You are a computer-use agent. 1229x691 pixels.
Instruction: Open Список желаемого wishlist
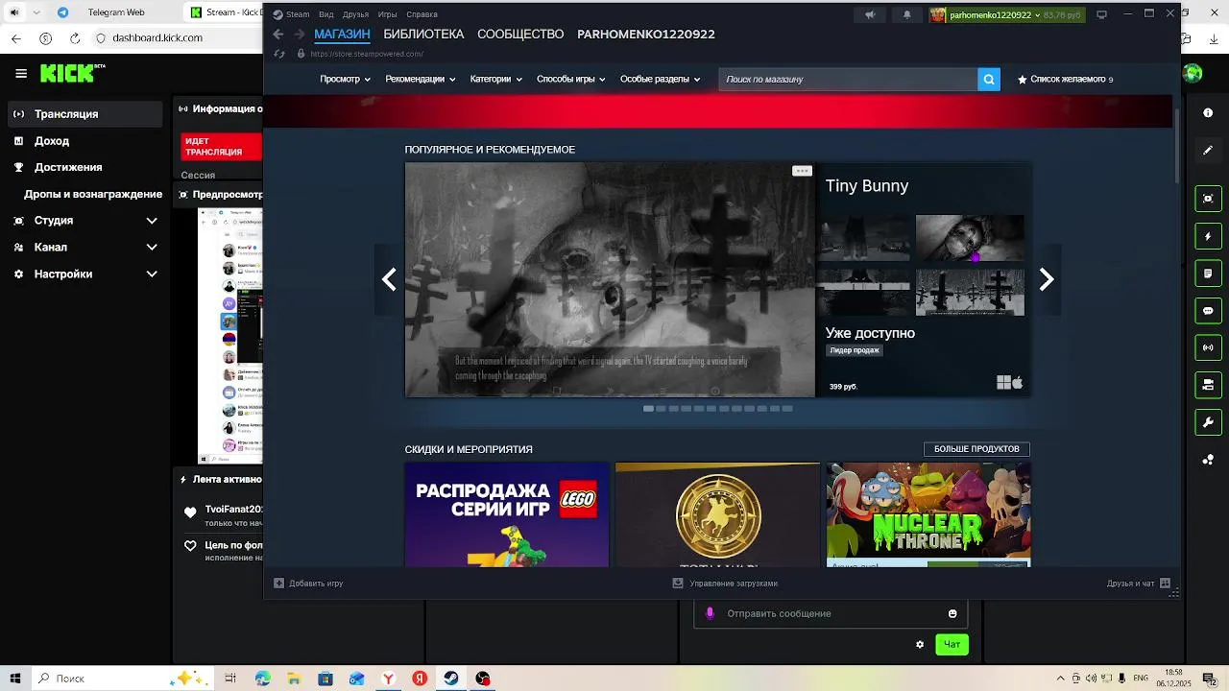1066,79
